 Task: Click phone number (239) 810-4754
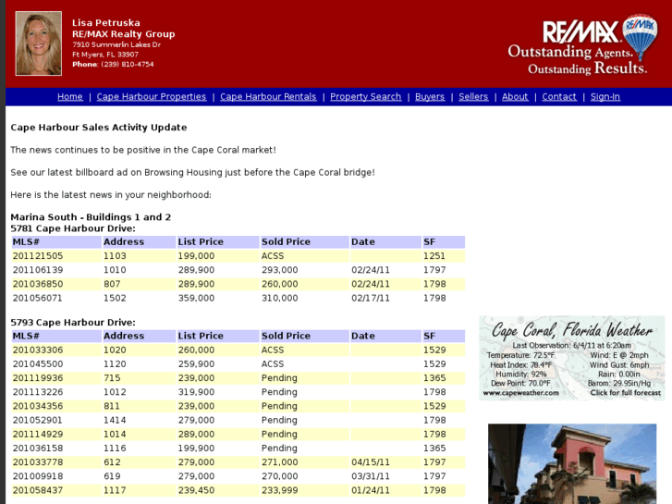pos(128,65)
